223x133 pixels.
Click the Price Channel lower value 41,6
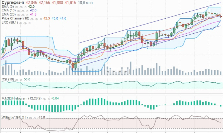coord(63,18)
